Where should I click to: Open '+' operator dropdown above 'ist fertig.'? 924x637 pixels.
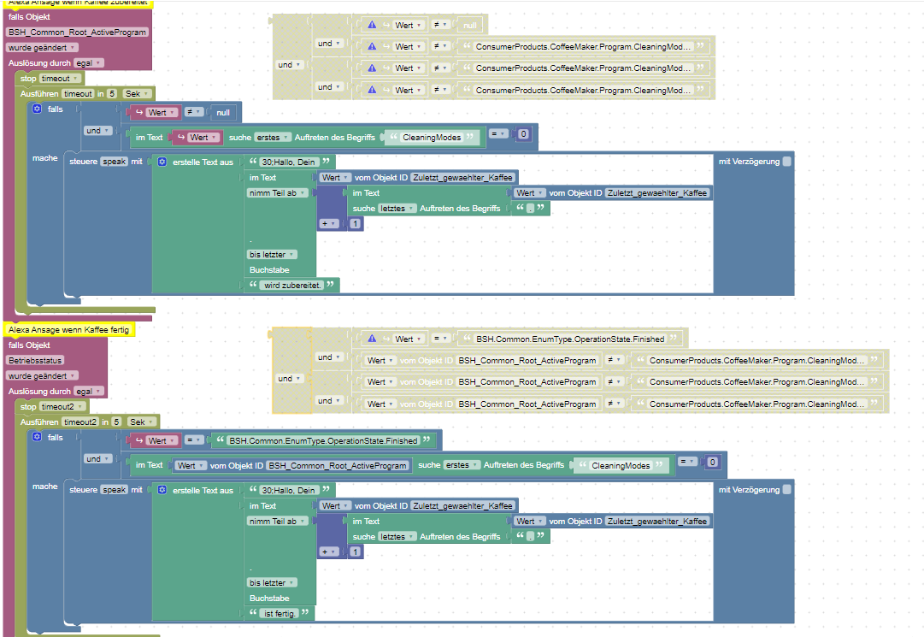[328, 551]
